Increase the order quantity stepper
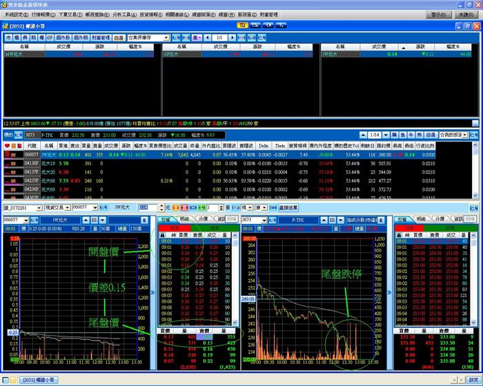Screen dimensions: 483x386 pyautogui.click(x=221, y=206)
